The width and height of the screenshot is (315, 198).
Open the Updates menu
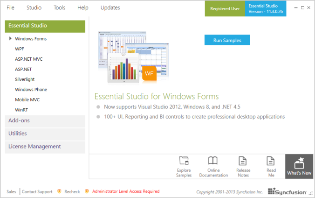click(x=110, y=7)
